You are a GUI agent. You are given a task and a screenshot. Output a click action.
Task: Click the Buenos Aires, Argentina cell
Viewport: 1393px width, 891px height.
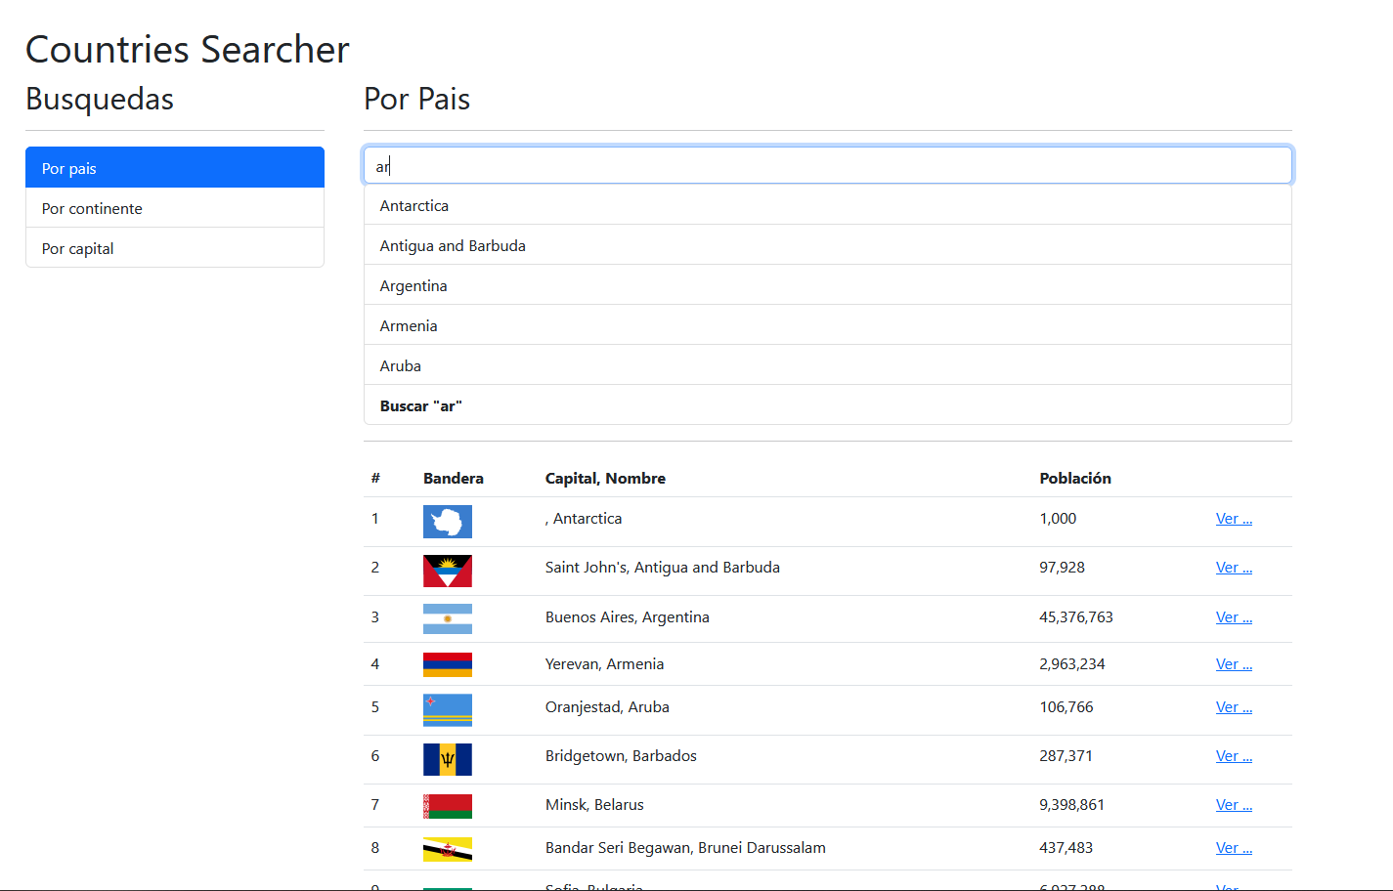(628, 617)
